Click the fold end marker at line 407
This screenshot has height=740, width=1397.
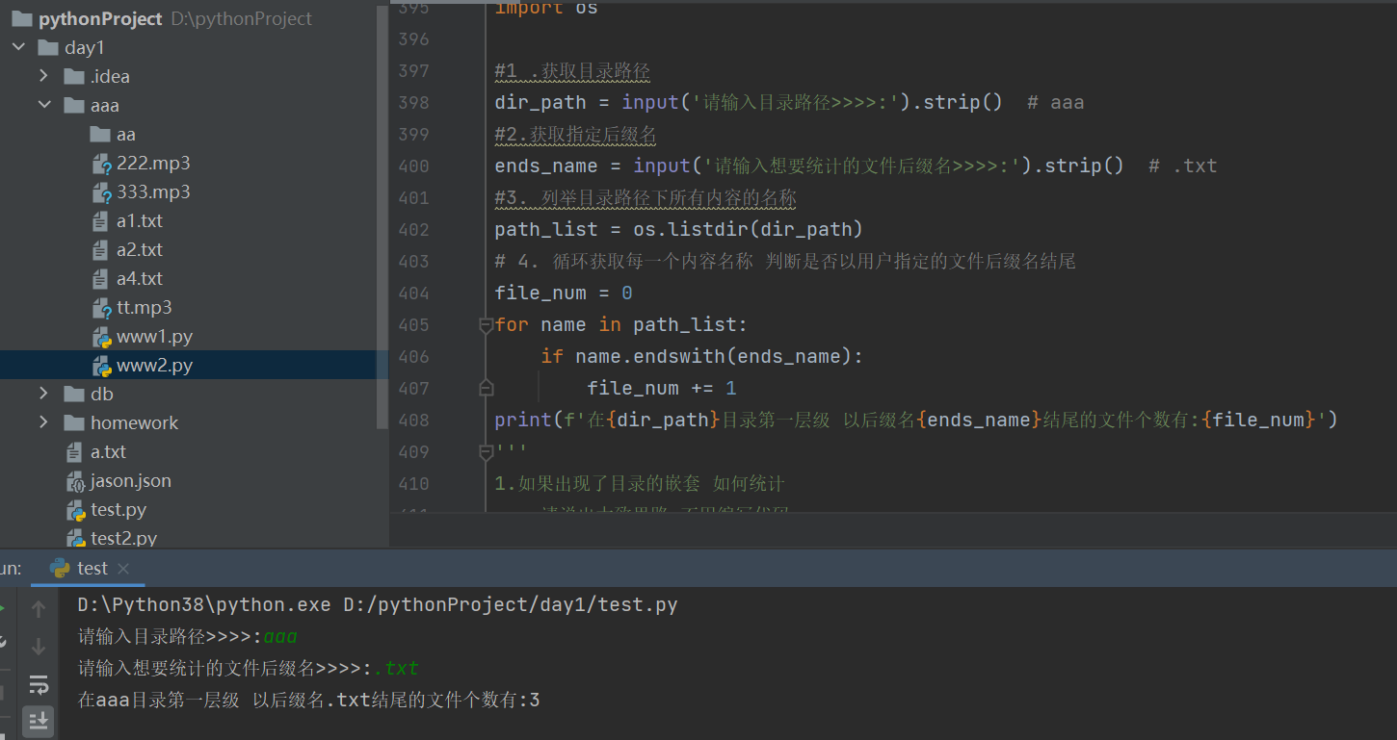(486, 388)
